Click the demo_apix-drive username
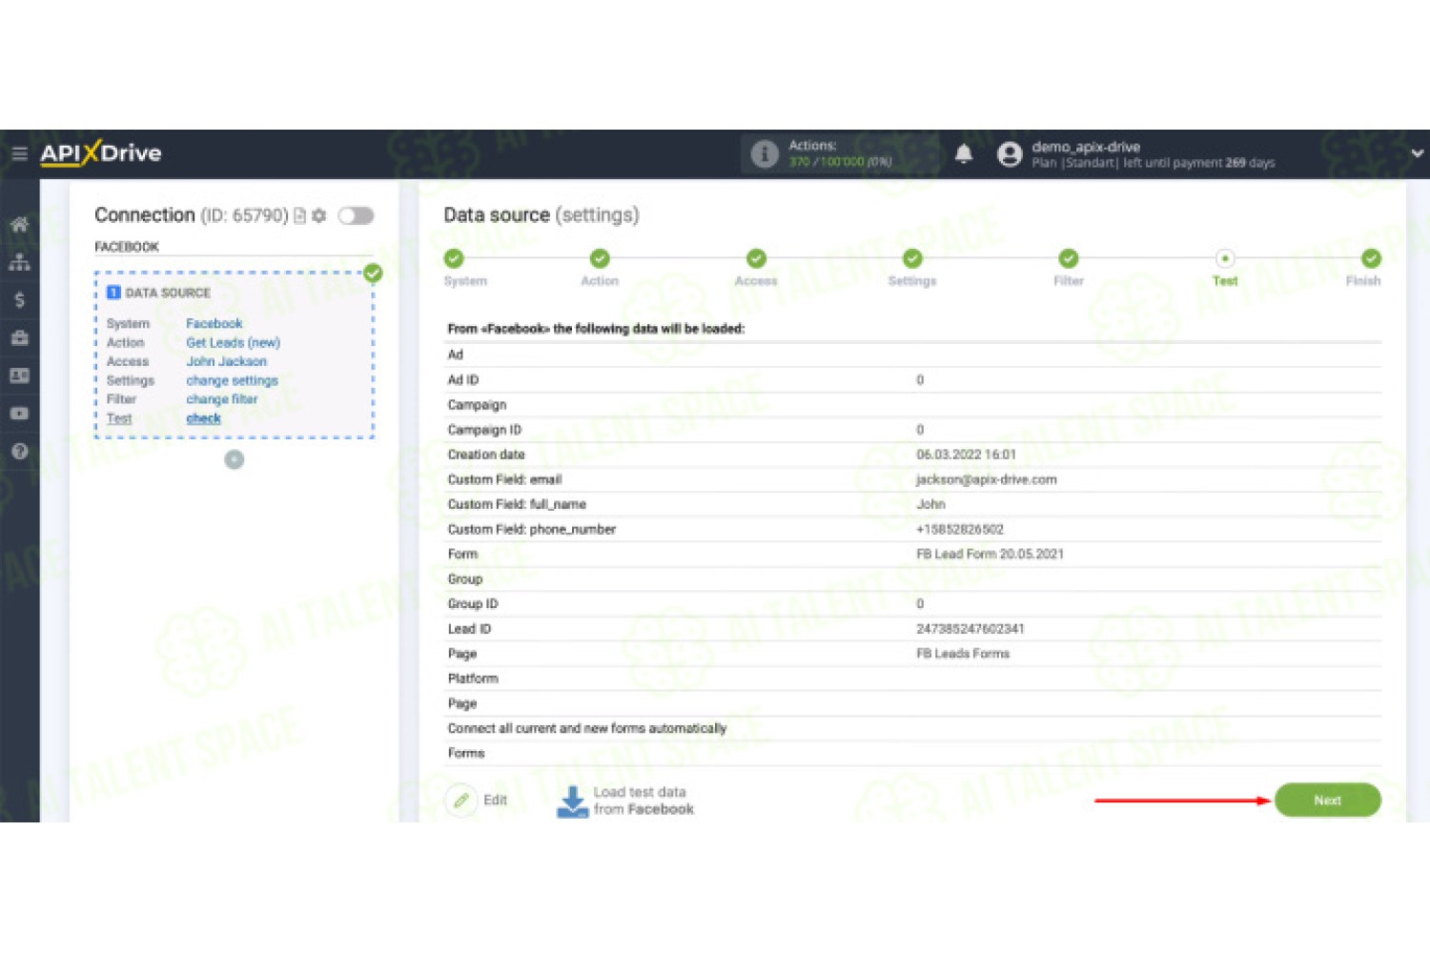 tap(1086, 147)
